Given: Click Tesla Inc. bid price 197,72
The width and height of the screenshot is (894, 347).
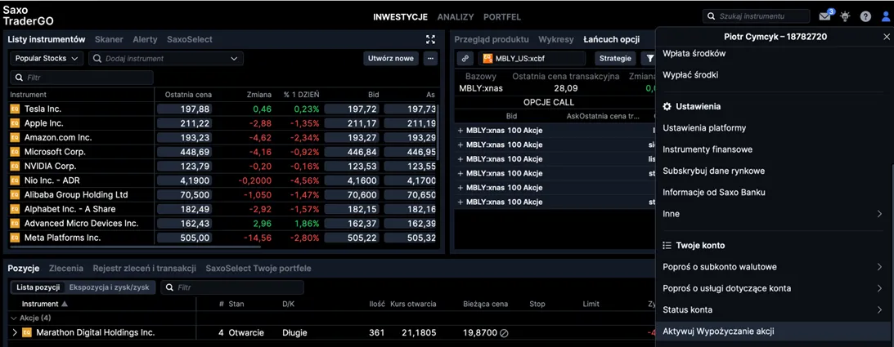Looking at the screenshot, I should coord(353,109).
